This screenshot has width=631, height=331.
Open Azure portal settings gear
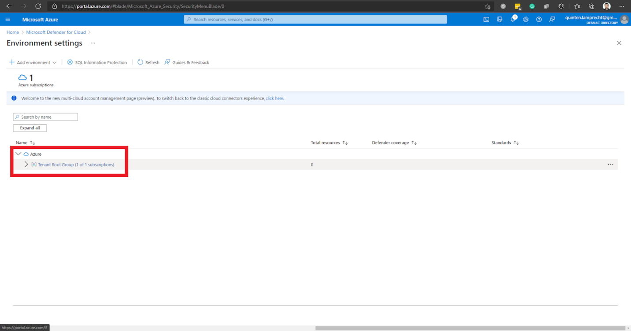pos(526,19)
